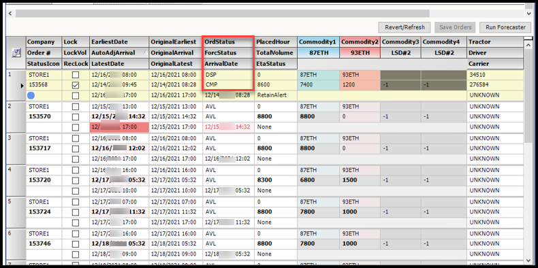Click the blue status circle icon for order 153568
Viewport: 538px width, 268px height.
[x=31, y=95]
